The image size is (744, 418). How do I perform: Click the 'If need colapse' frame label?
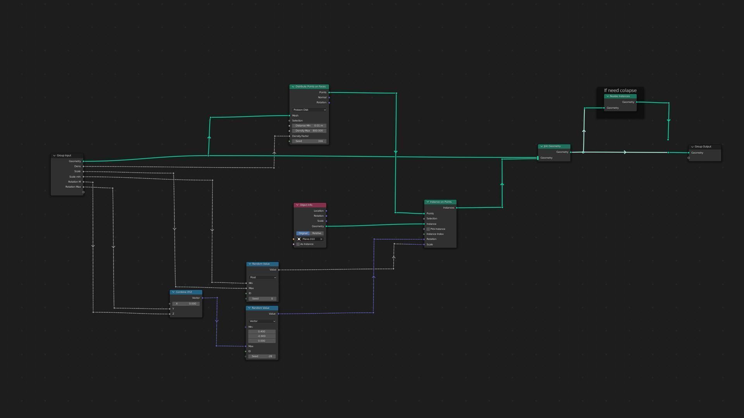[620, 91]
